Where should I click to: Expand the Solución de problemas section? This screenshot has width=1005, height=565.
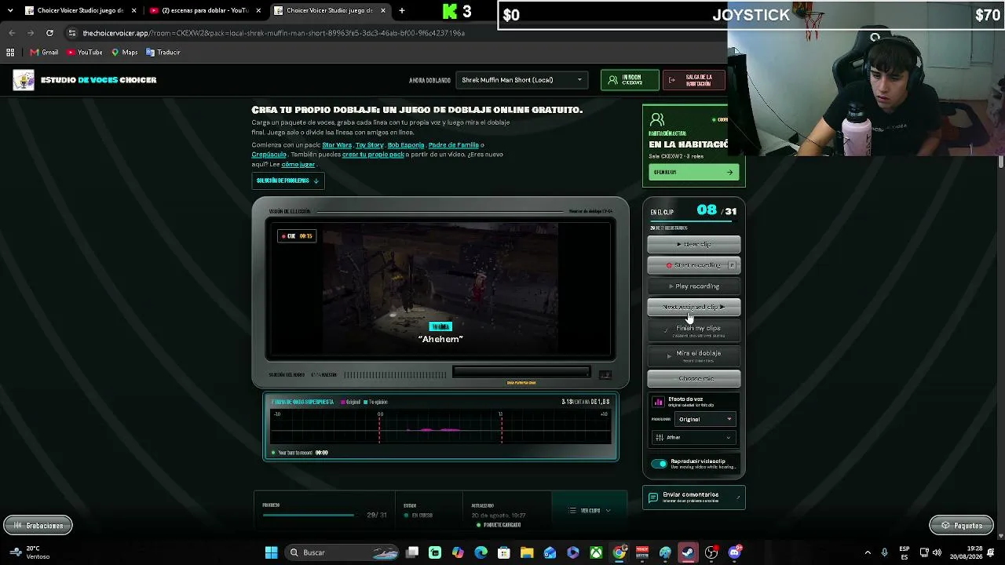point(287,180)
